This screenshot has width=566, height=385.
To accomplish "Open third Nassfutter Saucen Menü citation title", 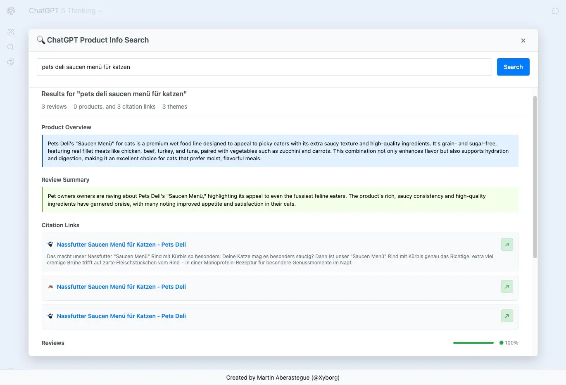I will (121, 316).
